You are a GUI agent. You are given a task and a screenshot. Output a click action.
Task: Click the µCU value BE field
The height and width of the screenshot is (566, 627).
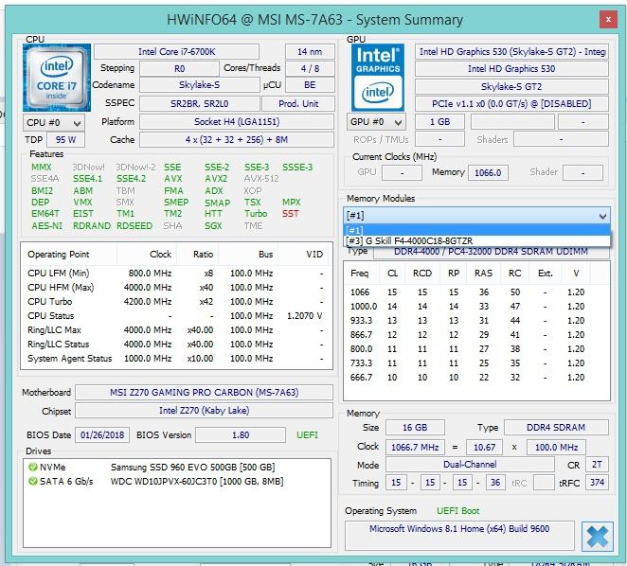coord(310,85)
